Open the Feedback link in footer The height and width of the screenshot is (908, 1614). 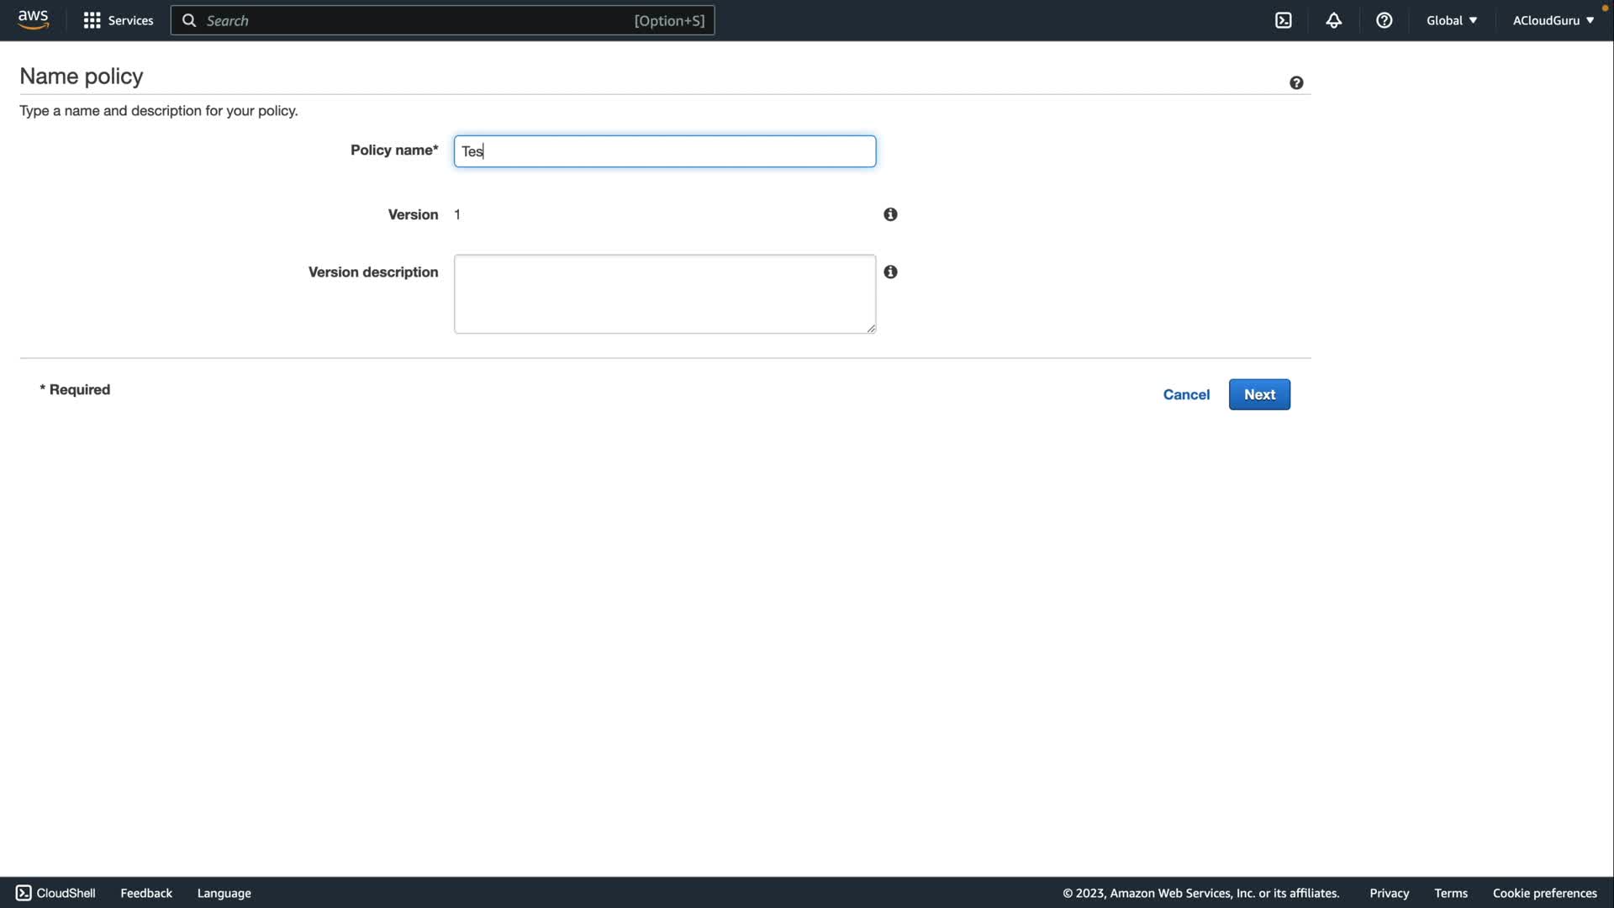(x=145, y=893)
